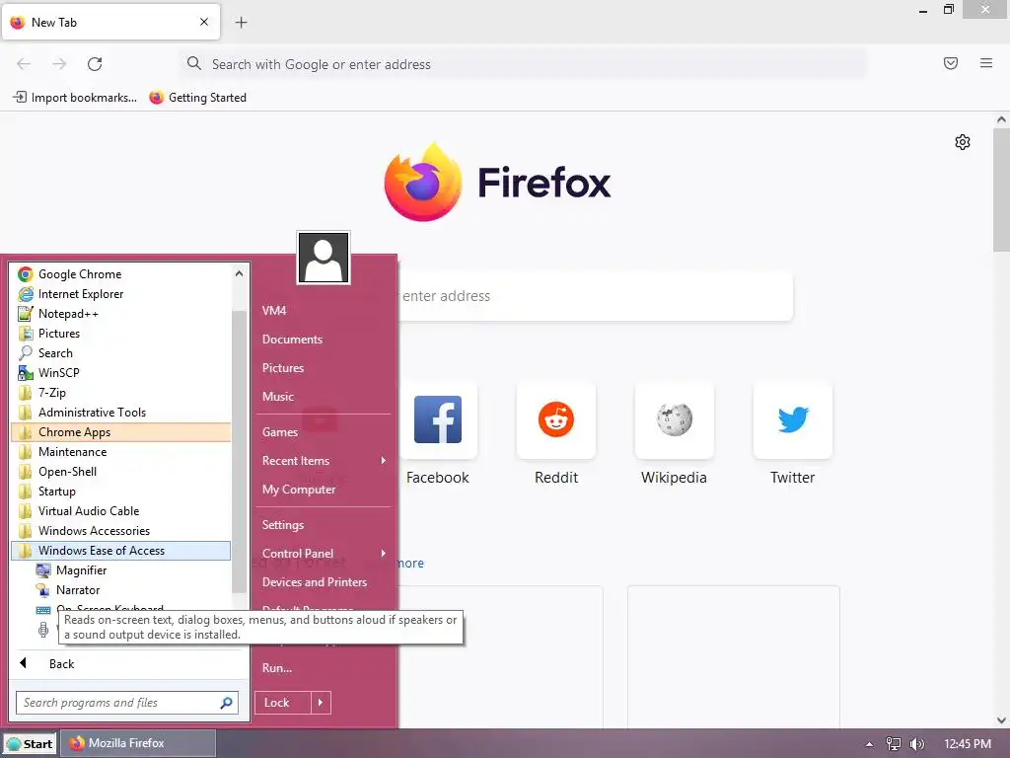Click the taskbar clock 12:45 PM
This screenshot has height=758, width=1010.
(x=968, y=744)
